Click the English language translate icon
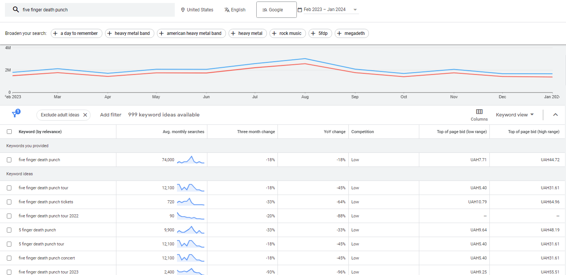Viewport: 566px width, 275px height. tap(227, 10)
